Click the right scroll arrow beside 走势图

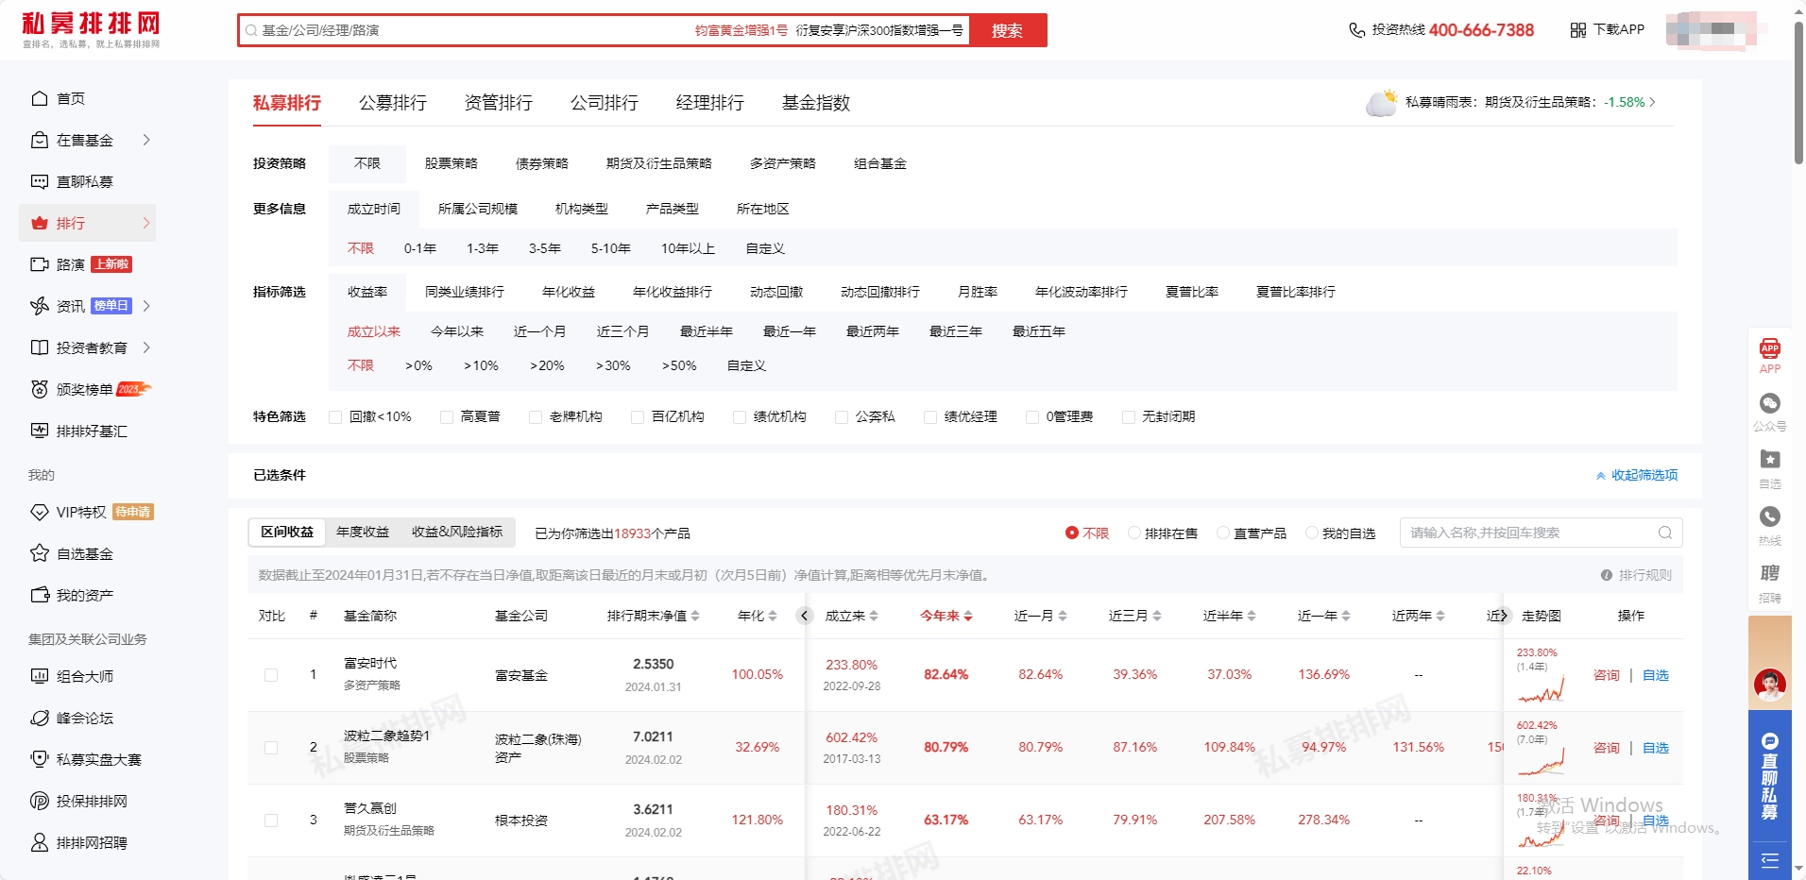1504,616
